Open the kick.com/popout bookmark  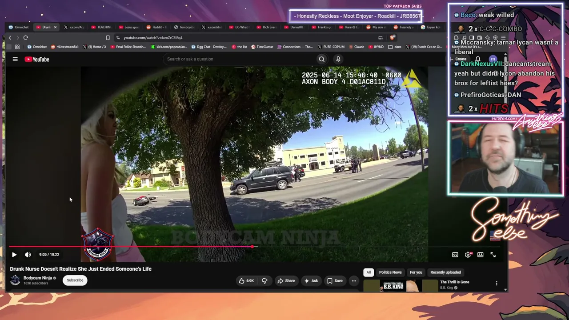click(169, 47)
